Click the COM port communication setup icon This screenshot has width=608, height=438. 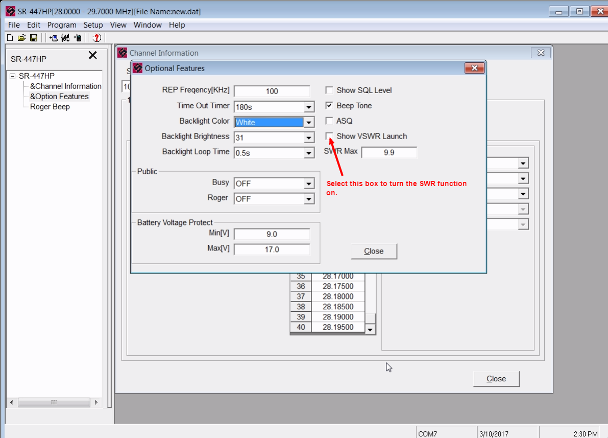(x=65, y=38)
